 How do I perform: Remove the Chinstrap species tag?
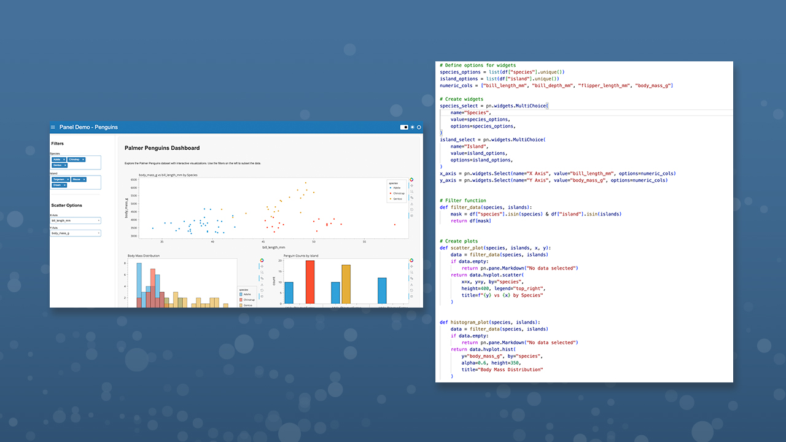(x=83, y=160)
